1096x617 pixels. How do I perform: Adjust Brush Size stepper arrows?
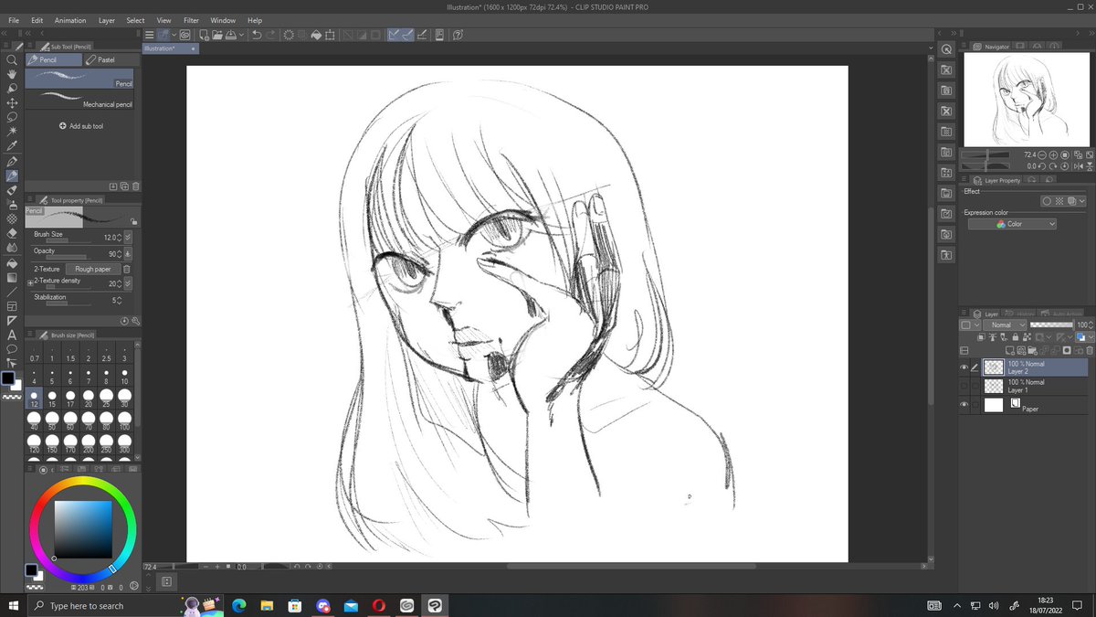point(119,237)
